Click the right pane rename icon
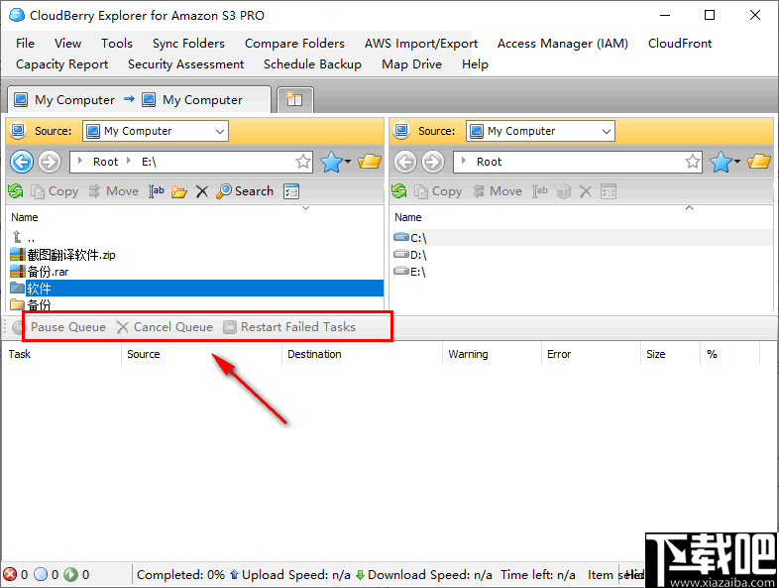Viewport: 779px width, 588px height. [540, 191]
